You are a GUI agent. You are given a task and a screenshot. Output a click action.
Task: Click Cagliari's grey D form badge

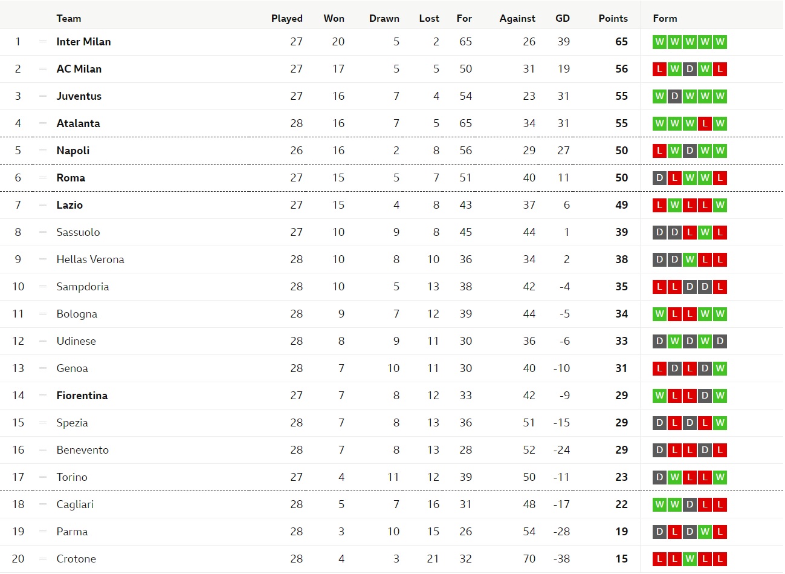tap(690, 504)
